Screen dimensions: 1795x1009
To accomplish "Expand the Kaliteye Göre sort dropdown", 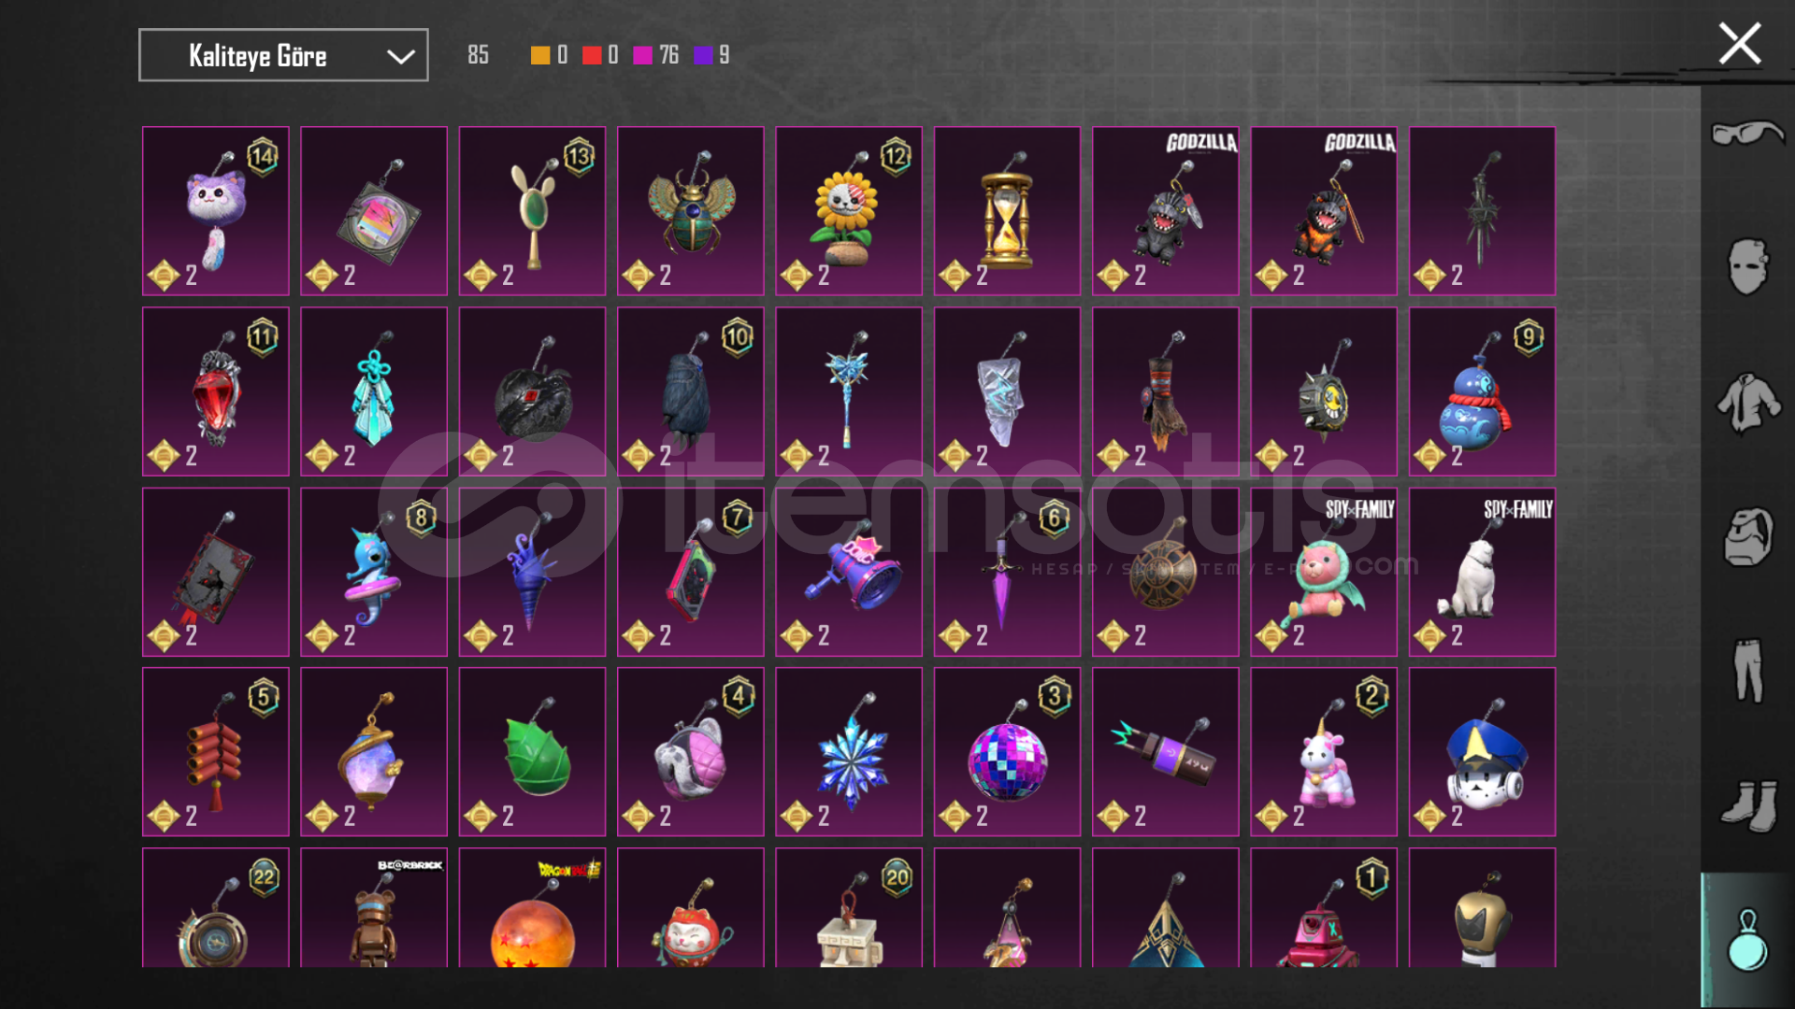I will click(x=283, y=55).
